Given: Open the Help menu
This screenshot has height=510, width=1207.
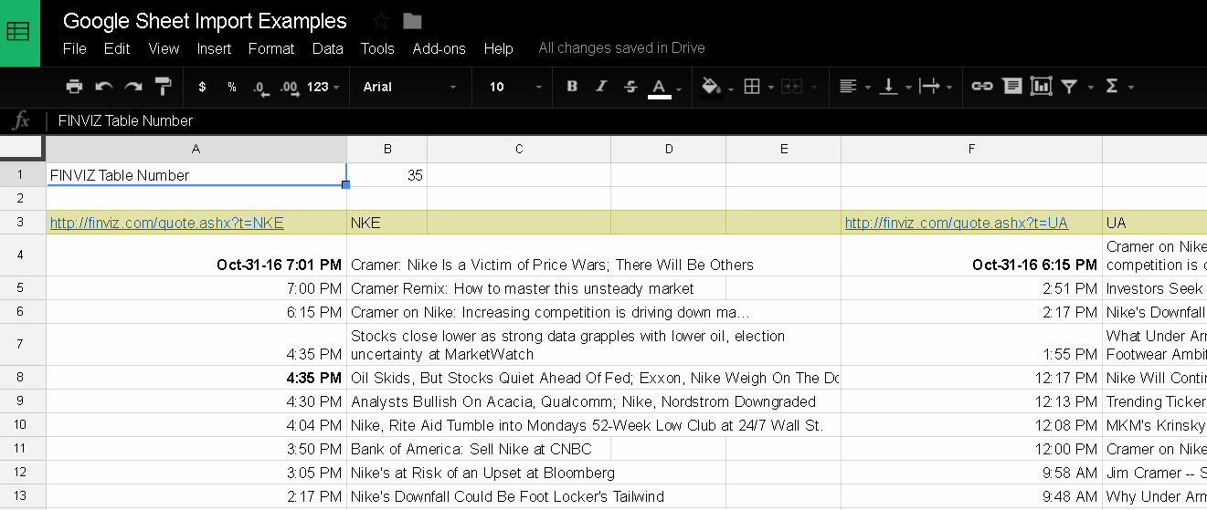Looking at the screenshot, I should (x=499, y=48).
